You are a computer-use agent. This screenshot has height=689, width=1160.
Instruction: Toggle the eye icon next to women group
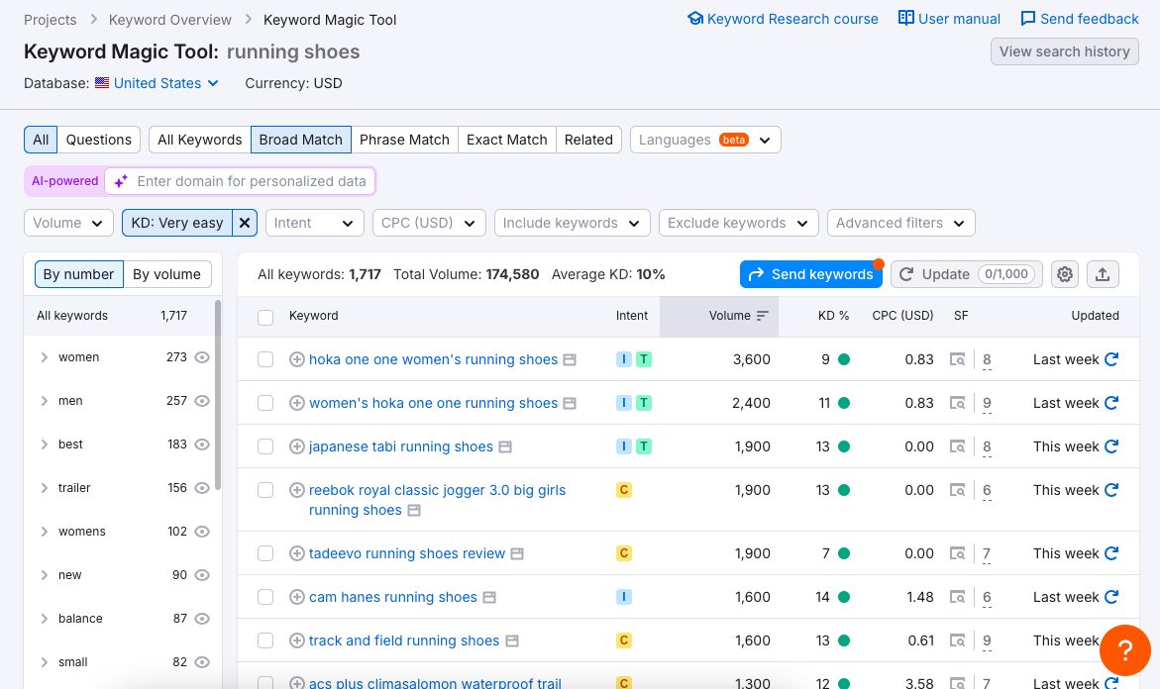[202, 356]
